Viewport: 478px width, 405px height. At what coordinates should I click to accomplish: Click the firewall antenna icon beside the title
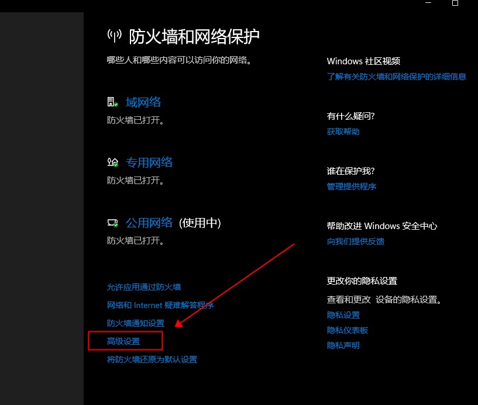click(114, 36)
